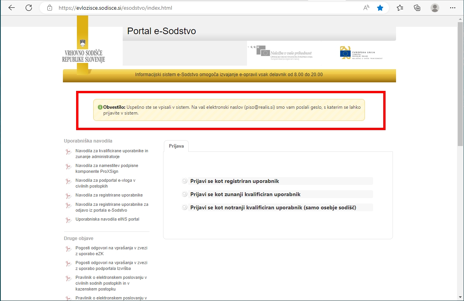464x301 pixels.
Task: Select radio bullet for notranji kvalificiran uporabnik
Action: tap(185, 207)
